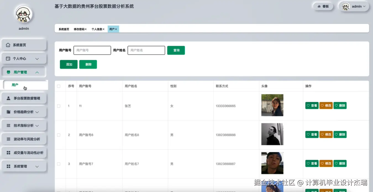The image size is (373, 192).
Task: Click the large admin avatar in the sidebar
Action: (24, 14)
